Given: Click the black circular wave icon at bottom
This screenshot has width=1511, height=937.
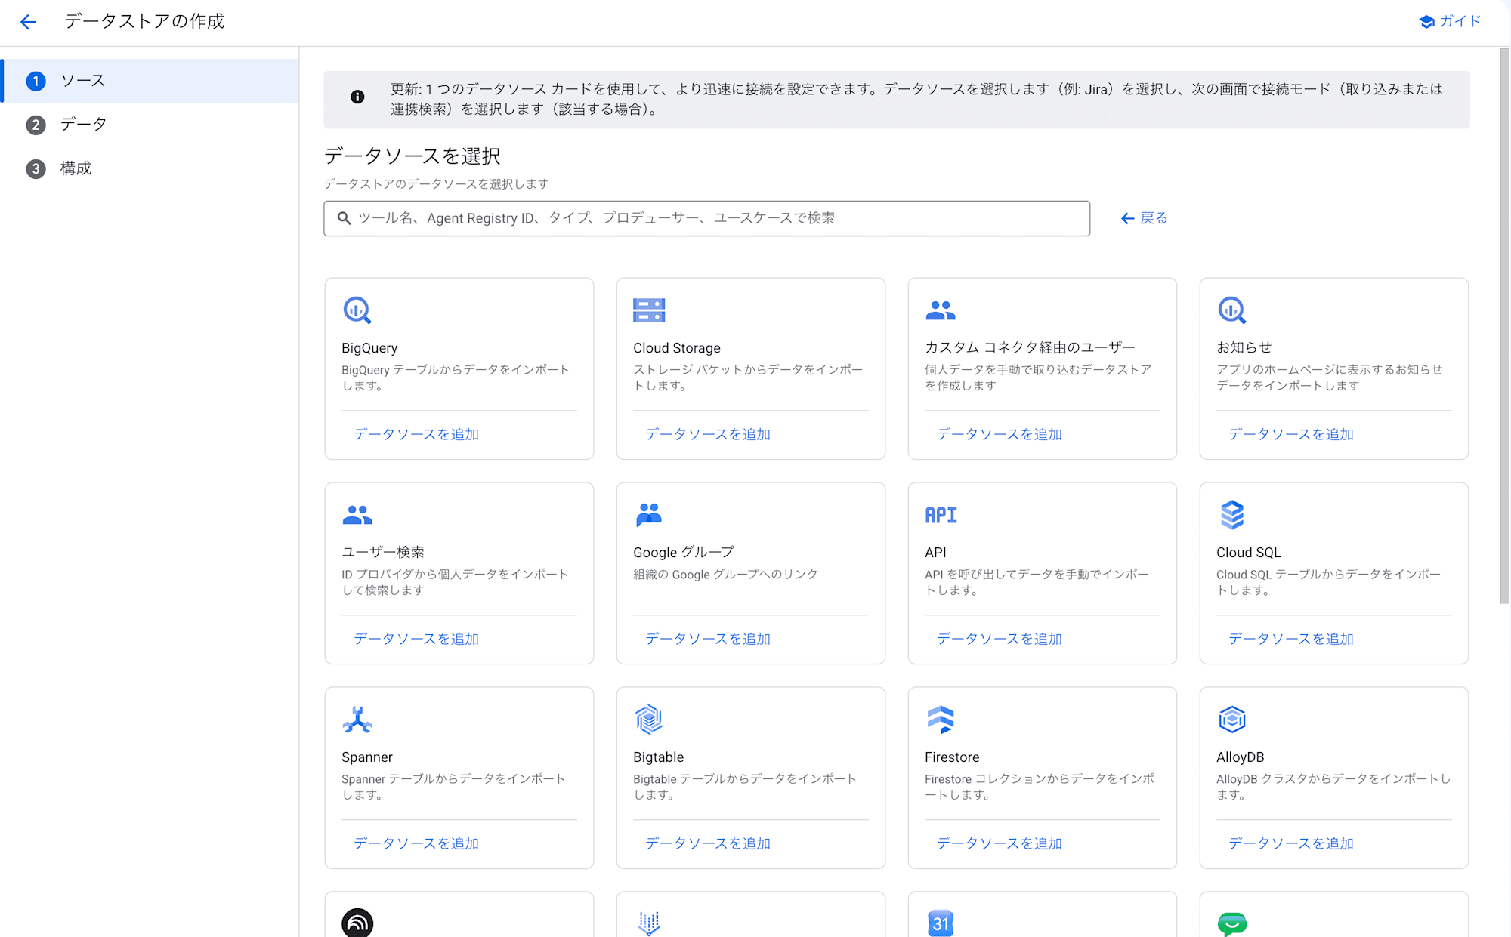Looking at the screenshot, I should pos(357,923).
